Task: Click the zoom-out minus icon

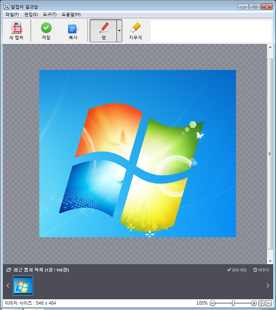Action: 213,303
